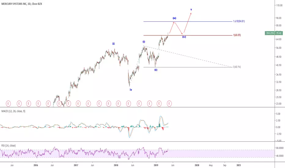Select the 1(68.05) Fibonacci level label
285x168 pixels.
[x=237, y=35]
